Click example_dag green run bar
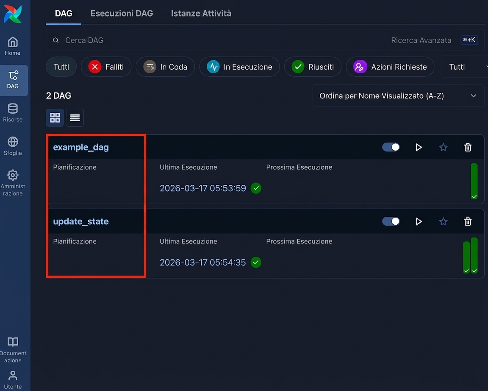 pyautogui.click(x=474, y=181)
